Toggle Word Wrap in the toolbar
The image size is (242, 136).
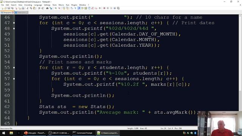tap(72, 8)
